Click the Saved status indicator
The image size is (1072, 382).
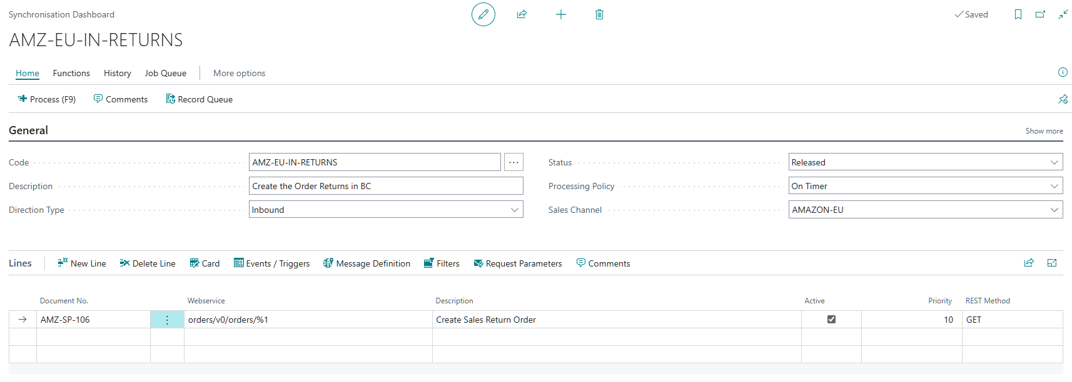point(971,14)
